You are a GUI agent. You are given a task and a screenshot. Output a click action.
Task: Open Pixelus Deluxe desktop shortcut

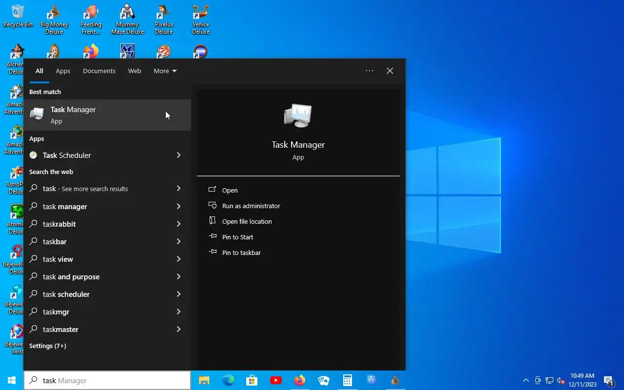164,19
